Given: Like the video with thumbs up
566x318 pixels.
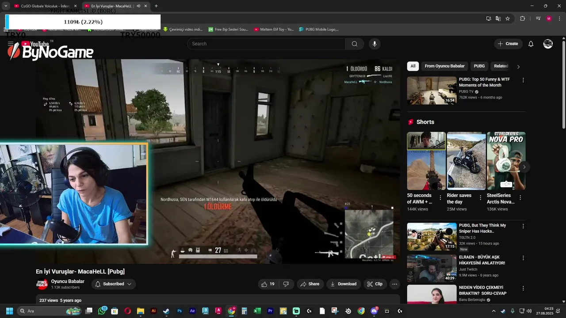Looking at the screenshot, I should (269, 284).
